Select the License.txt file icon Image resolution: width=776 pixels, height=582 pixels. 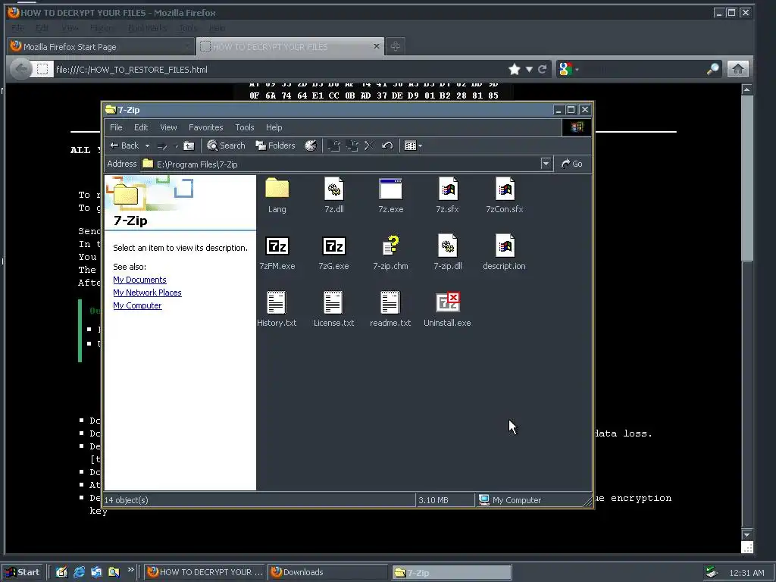tap(333, 302)
